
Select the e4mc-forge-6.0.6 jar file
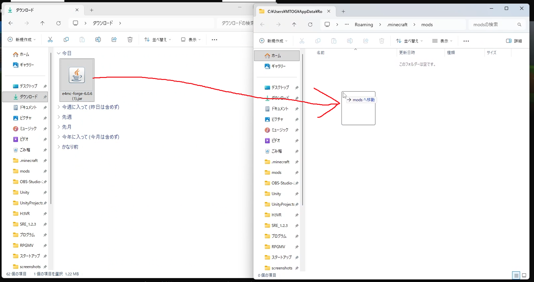coord(77,80)
